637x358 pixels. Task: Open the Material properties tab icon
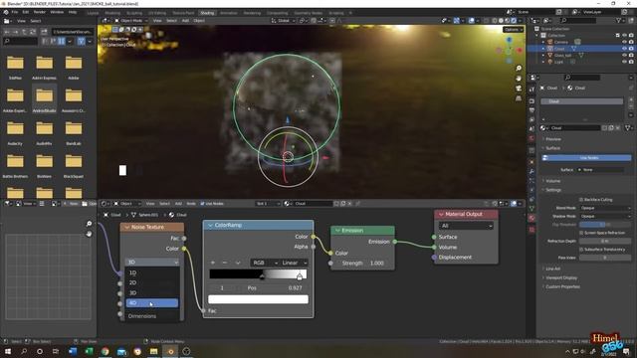click(531, 219)
